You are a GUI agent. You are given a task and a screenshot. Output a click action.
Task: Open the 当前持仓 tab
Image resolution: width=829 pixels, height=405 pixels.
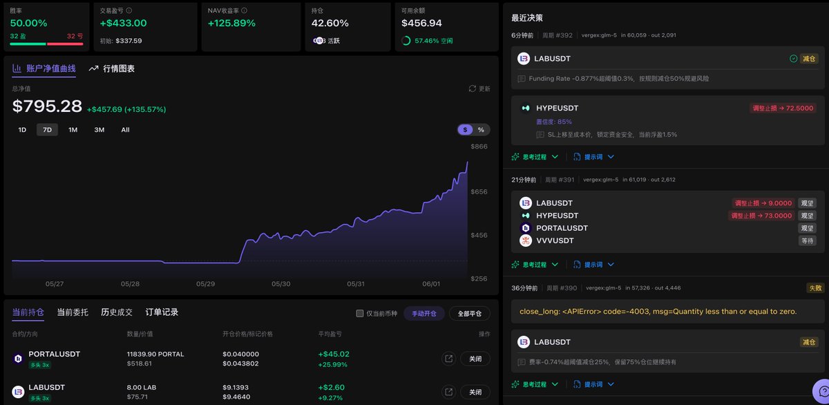(28, 312)
